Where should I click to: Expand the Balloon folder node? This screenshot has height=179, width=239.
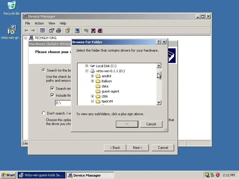(x=92, y=81)
